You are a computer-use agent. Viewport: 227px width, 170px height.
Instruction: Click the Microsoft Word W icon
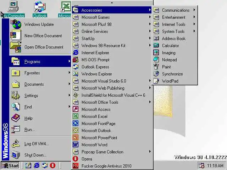click(x=76, y=145)
